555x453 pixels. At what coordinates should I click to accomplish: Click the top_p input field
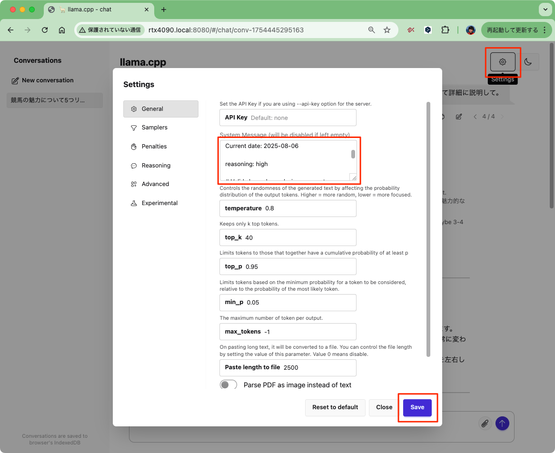[x=288, y=266]
